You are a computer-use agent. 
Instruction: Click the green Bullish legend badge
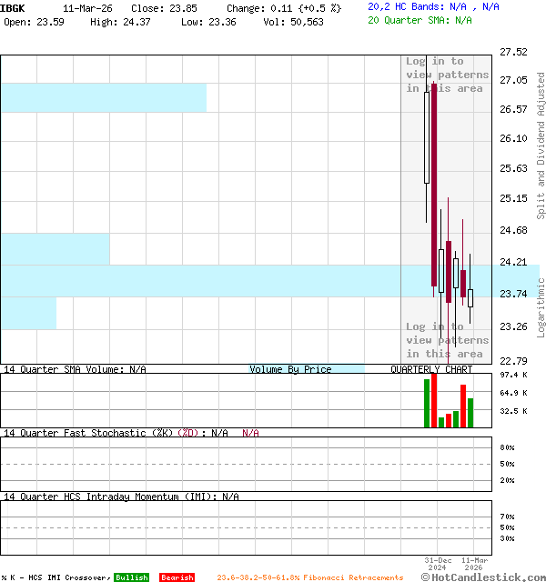[131, 577]
